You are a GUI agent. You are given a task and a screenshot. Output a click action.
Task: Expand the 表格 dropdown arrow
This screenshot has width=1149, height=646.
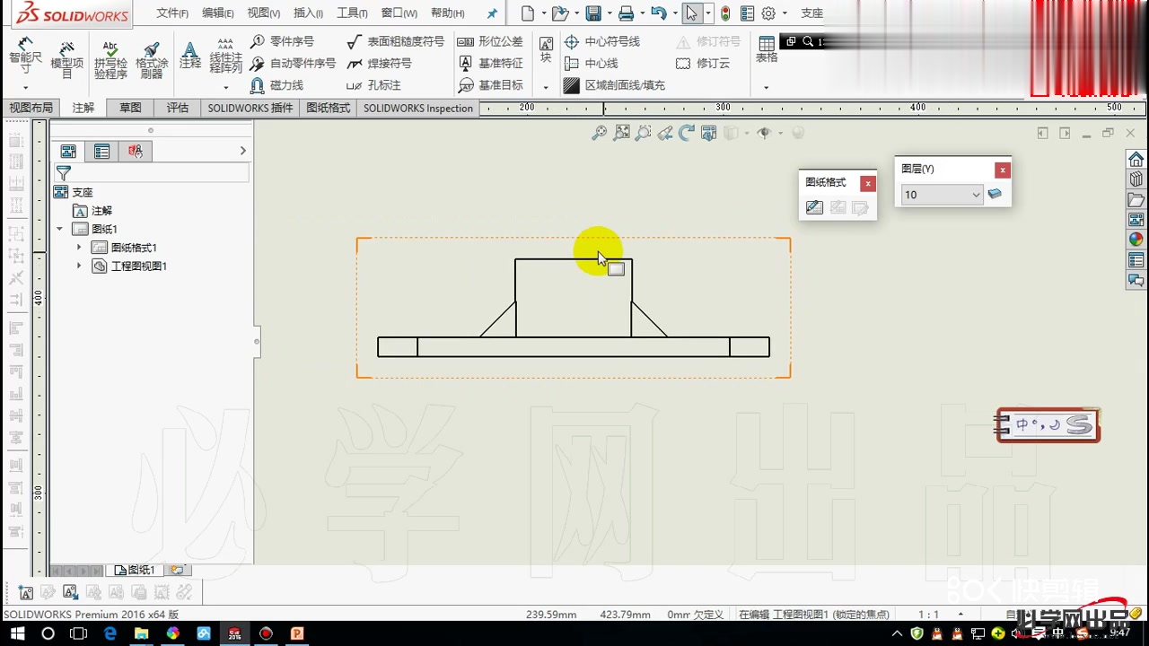tap(767, 87)
